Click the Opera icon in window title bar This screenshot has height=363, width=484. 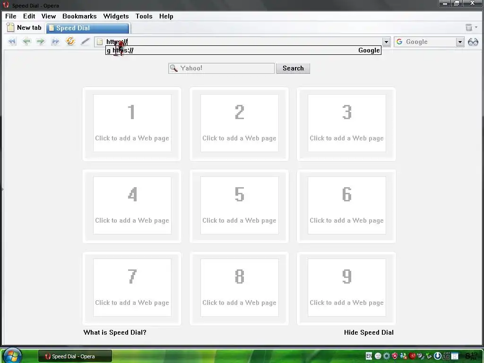[6, 5]
